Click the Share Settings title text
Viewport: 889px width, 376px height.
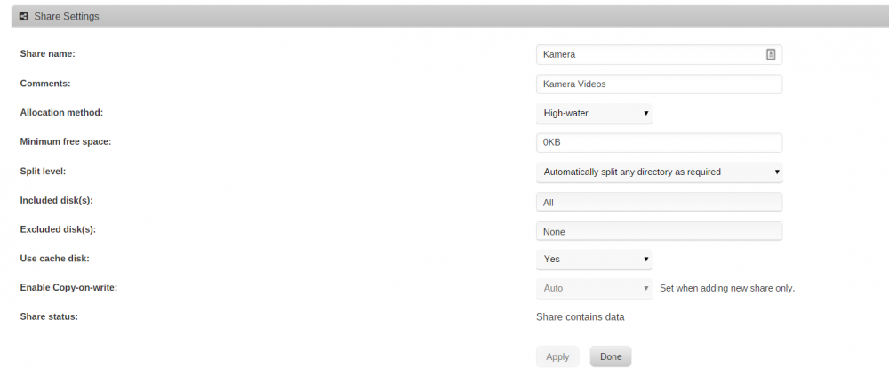pyautogui.click(x=67, y=17)
